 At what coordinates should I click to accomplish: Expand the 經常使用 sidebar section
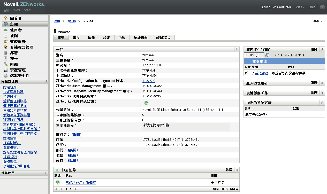tap(46, 173)
